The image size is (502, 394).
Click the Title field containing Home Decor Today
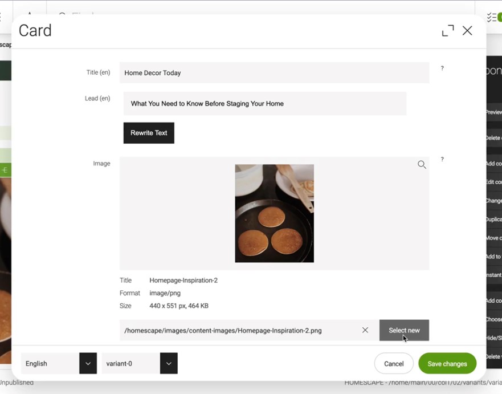(x=274, y=73)
